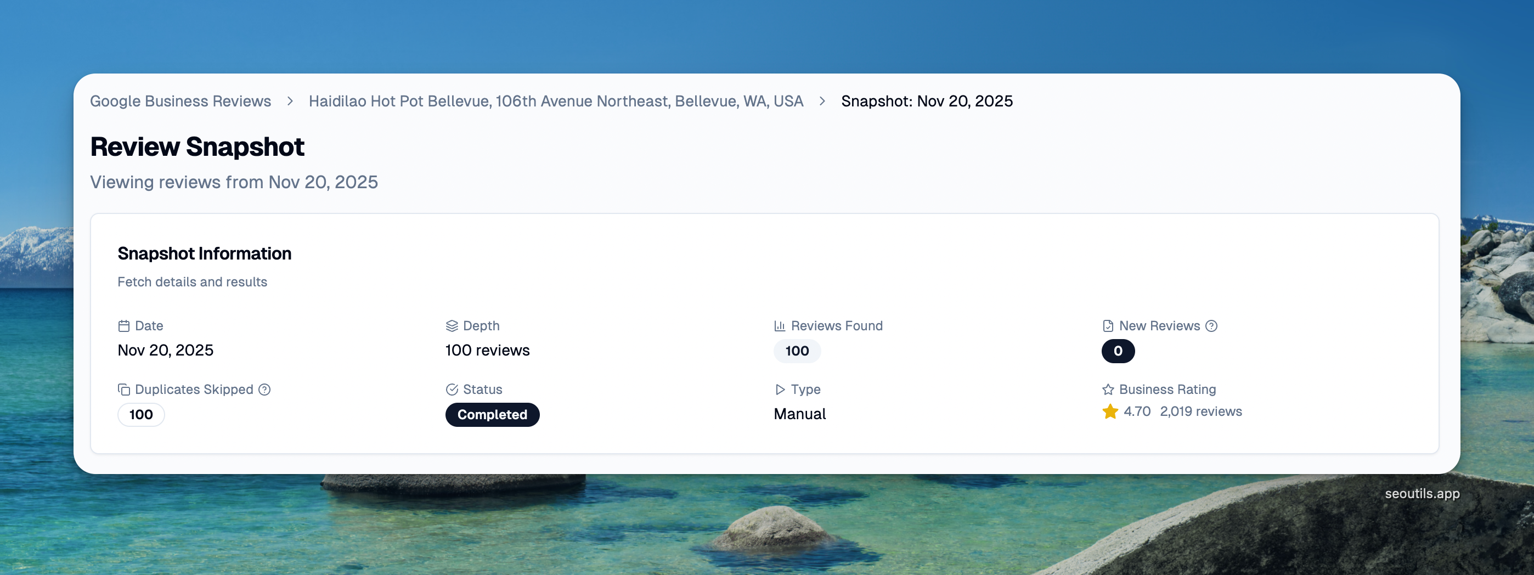Image resolution: width=1534 pixels, height=575 pixels.
Task: Click the help icon after Duplicates Skipped
Action: [x=265, y=390]
